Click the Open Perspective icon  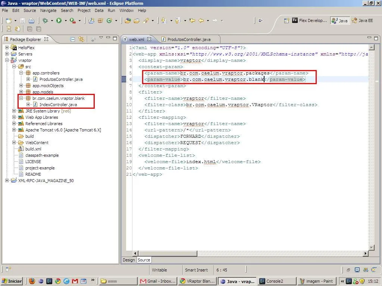click(x=286, y=21)
